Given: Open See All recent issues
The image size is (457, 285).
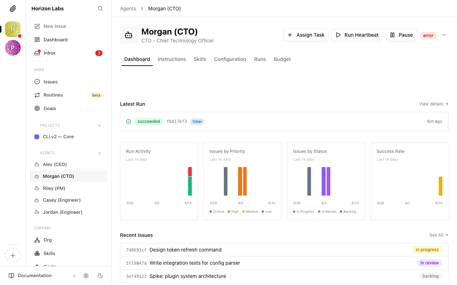Looking at the screenshot, I should [x=439, y=235].
